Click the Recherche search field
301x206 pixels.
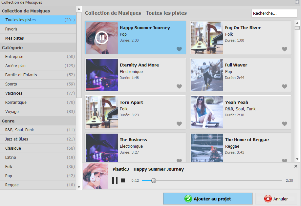pyautogui.click(x=274, y=13)
